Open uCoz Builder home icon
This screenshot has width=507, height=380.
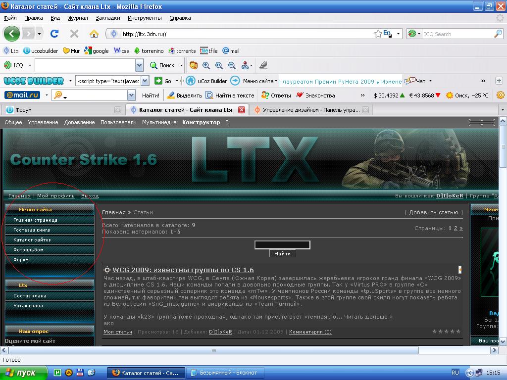191,81
